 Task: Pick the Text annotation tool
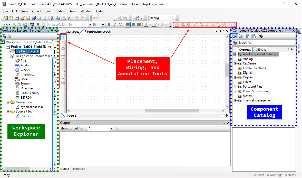[63, 77]
